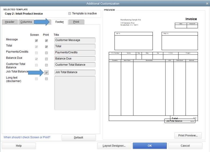This screenshot has width=210, height=152.
Task: Close the Additional Customization dialog
Action: (207, 4)
